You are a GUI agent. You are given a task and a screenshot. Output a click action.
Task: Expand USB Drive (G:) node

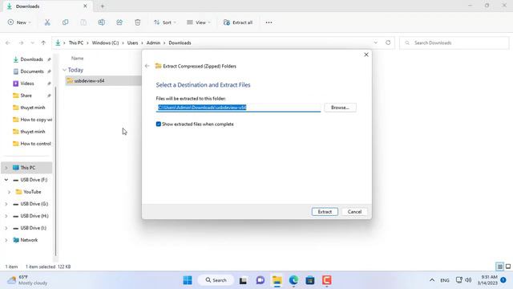(x=6, y=204)
